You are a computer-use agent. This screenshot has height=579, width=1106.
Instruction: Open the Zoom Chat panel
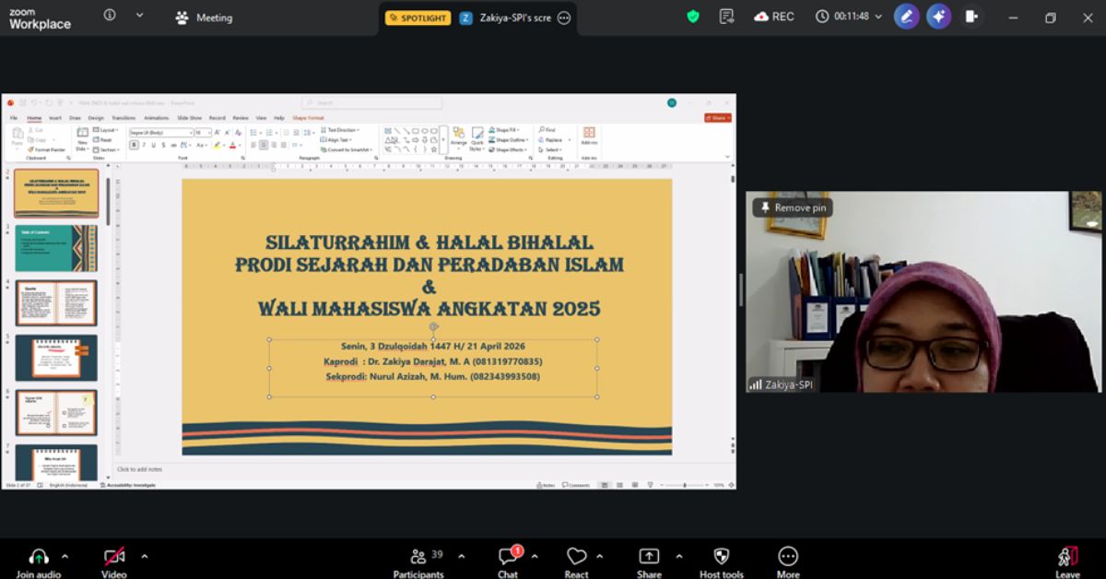pos(507,558)
